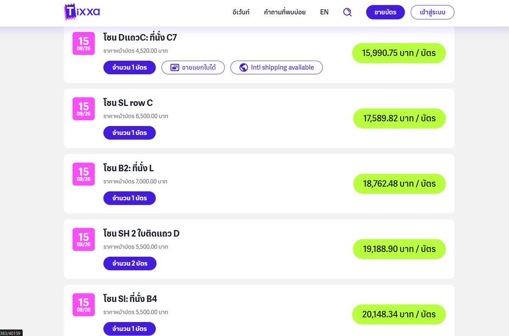Click the ขายแยกใบได้ badge
This screenshot has height=336, width=509.
[x=193, y=67]
